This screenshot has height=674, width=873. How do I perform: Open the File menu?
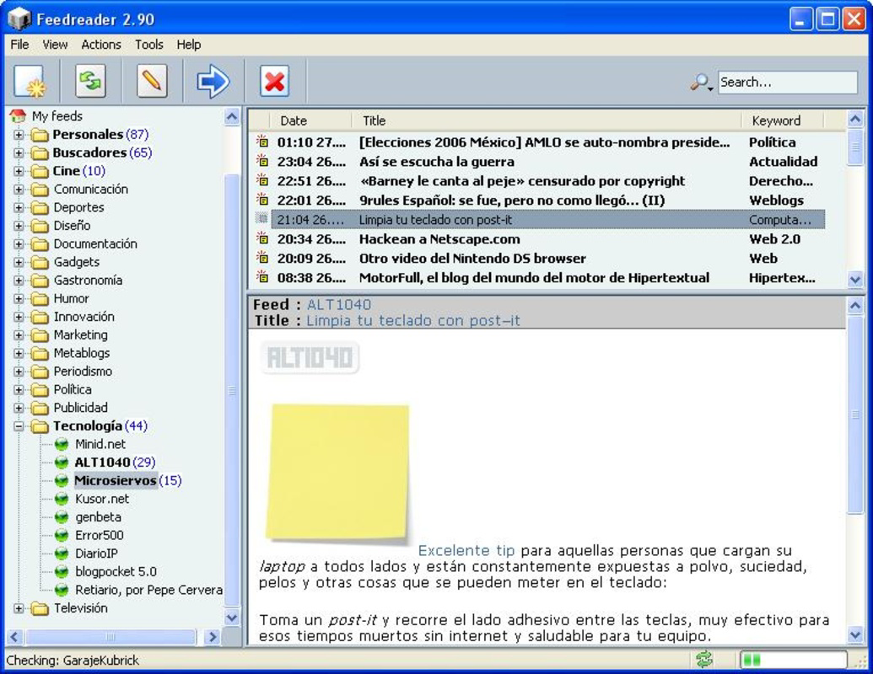19,45
